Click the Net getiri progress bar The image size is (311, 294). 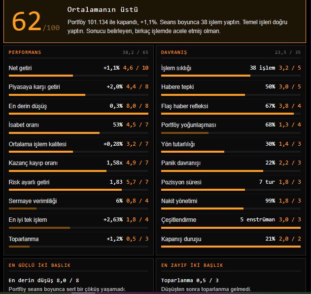tap(78, 76)
